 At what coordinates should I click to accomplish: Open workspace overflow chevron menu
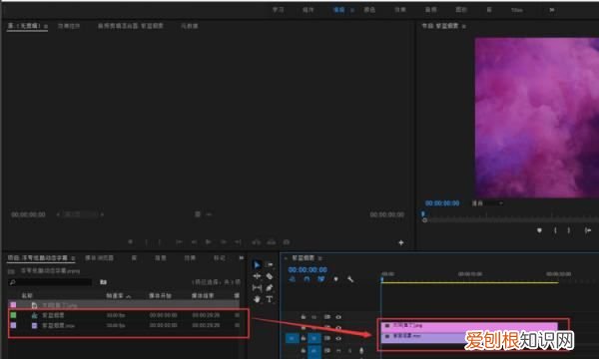pos(552,10)
